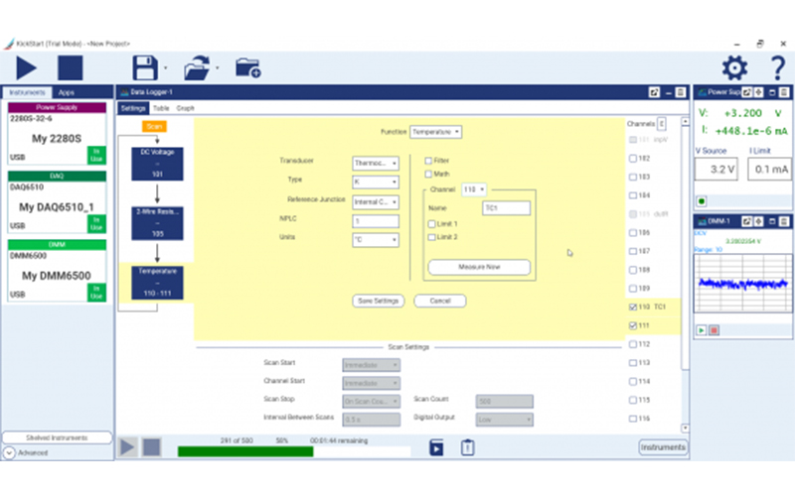
Task: Expand the Transducer dropdown
Action: coord(376,163)
